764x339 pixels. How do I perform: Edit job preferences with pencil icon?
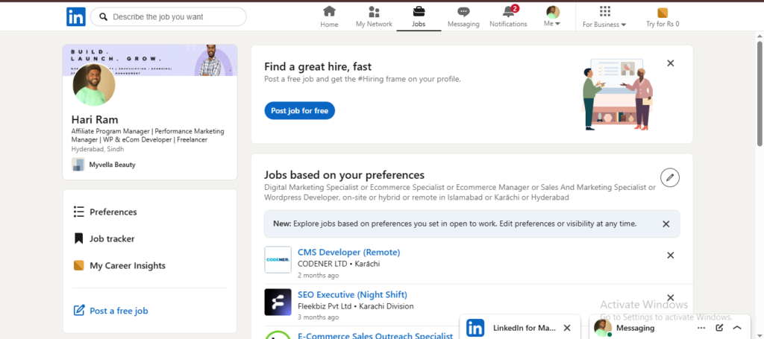point(670,177)
